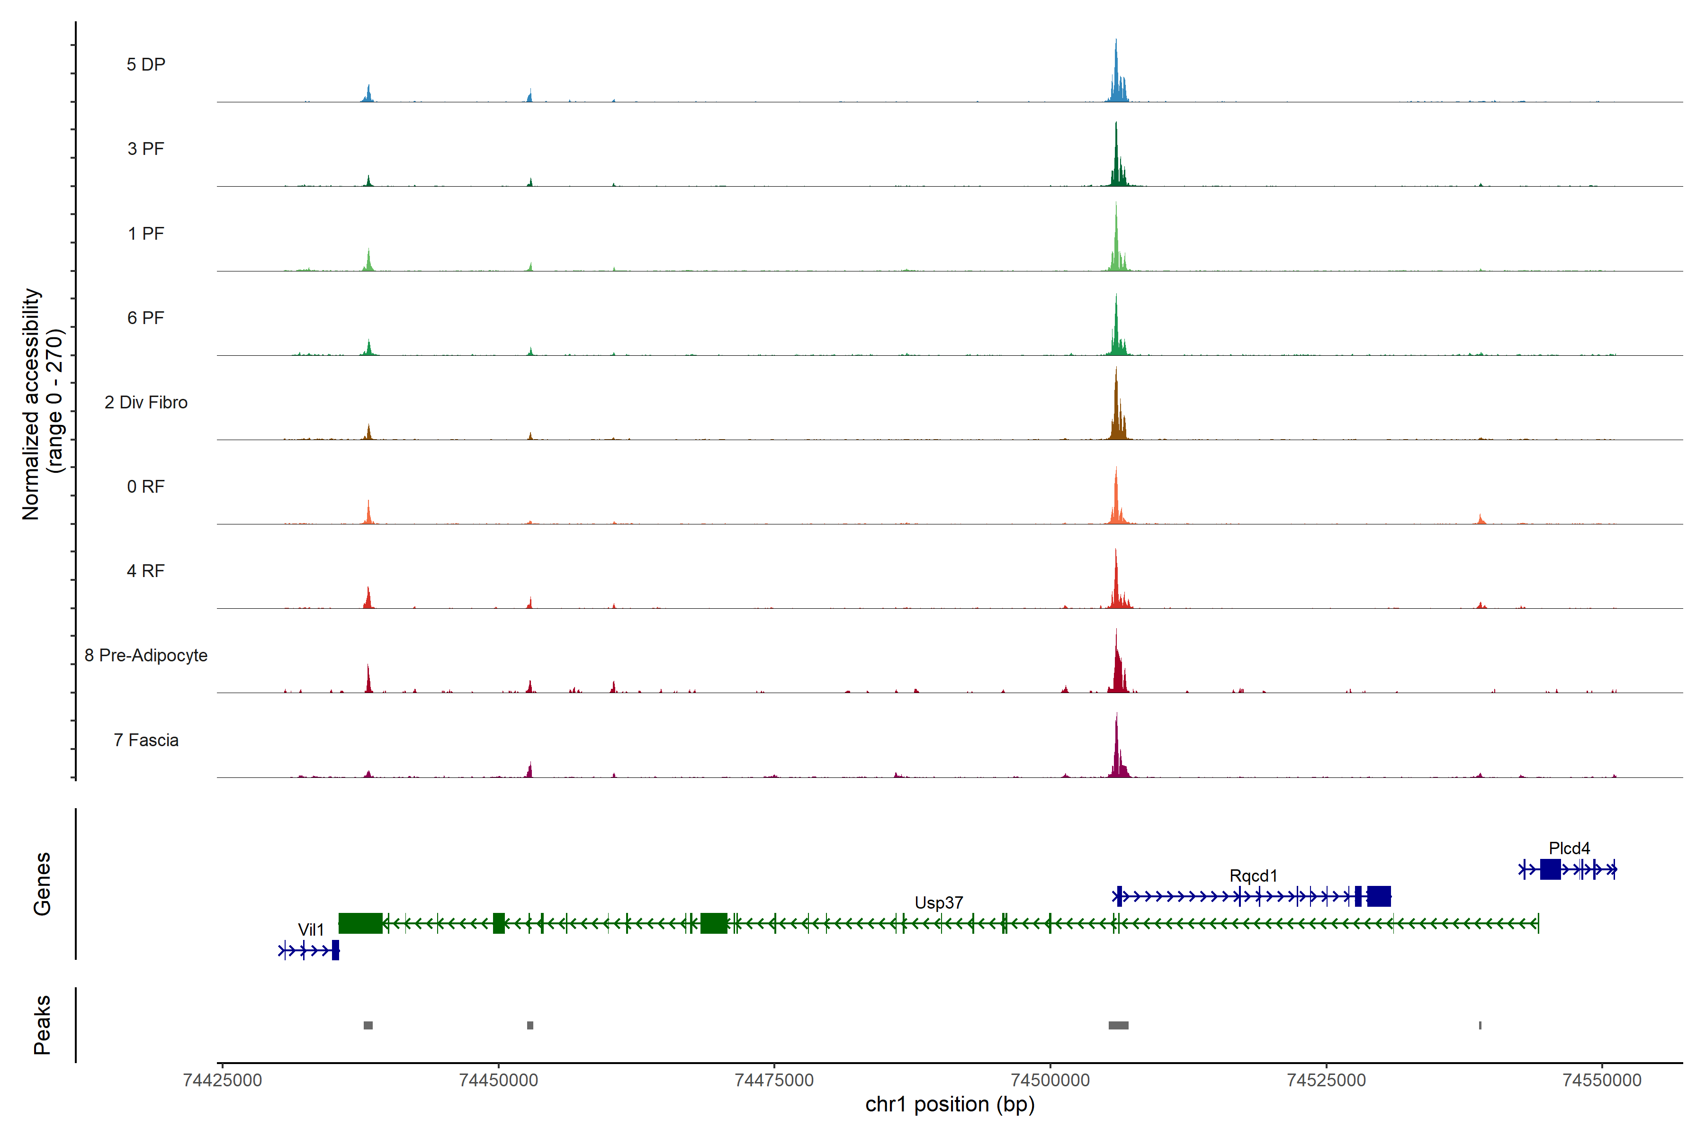Click the 8 Pre-Adipocyte track label
This screenshot has height=1137, width=1705.
[146, 656]
